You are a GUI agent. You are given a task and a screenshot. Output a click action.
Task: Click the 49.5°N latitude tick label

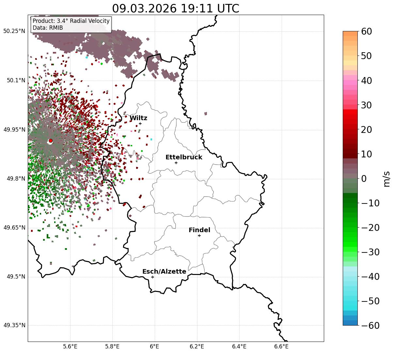click(x=16, y=277)
